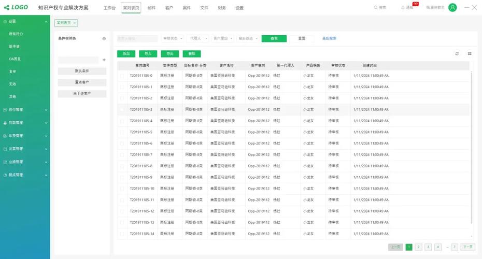Image resolution: width=482 pixels, height=259 pixels.
Task: Select 所有待办 in the sidebar
Action: (16, 34)
